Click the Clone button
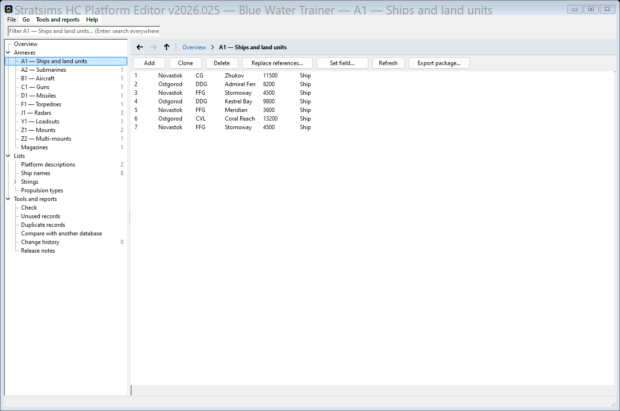Image resolution: width=620 pixels, height=411 pixels. click(x=186, y=63)
